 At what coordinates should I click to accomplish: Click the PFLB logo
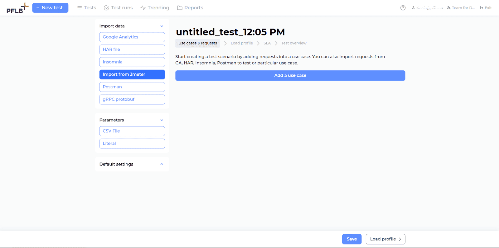(x=17, y=8)
